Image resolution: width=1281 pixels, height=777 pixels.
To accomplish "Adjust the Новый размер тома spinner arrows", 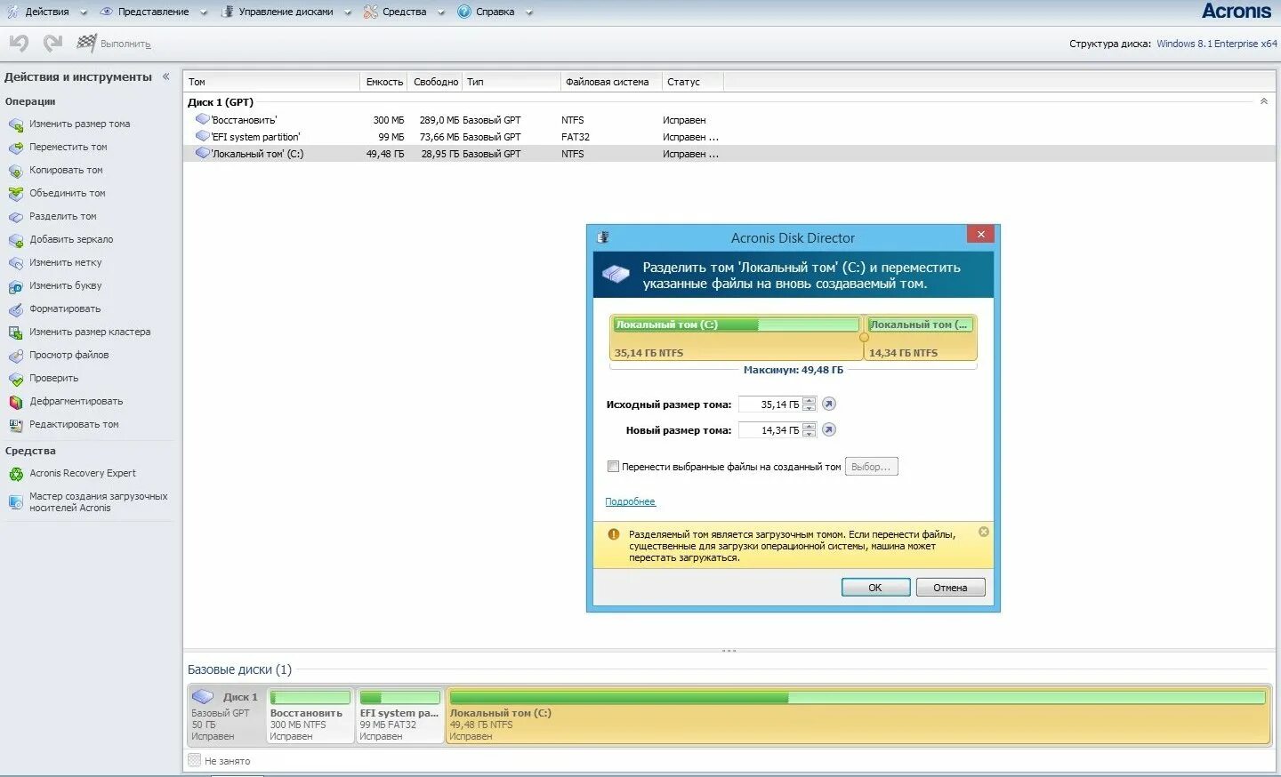I will (x=809, y=429).
